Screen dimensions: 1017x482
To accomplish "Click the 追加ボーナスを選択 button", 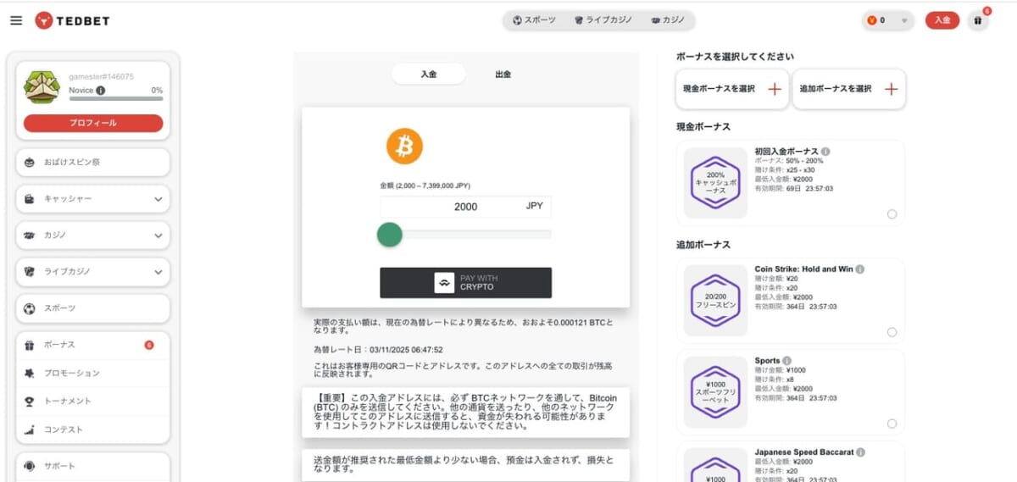I will (849, 89).
